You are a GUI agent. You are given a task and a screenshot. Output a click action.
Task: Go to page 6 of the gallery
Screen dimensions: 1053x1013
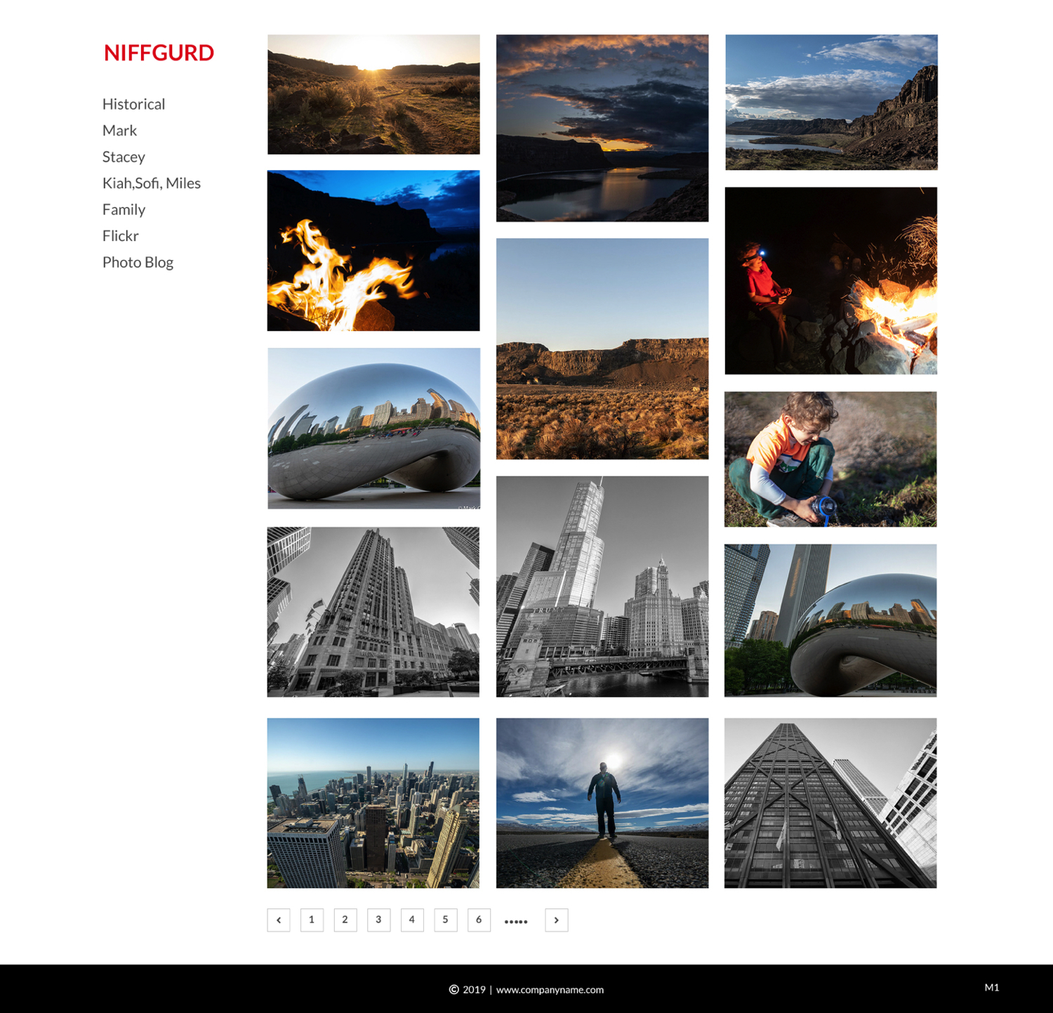(x=479, y=920)
